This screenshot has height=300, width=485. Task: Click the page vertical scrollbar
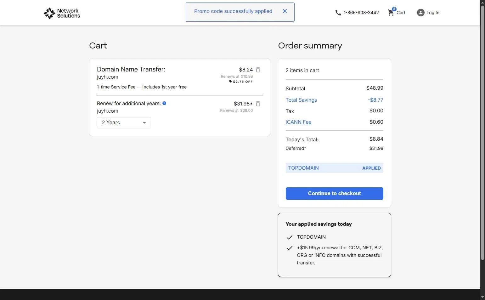point(482,132)
